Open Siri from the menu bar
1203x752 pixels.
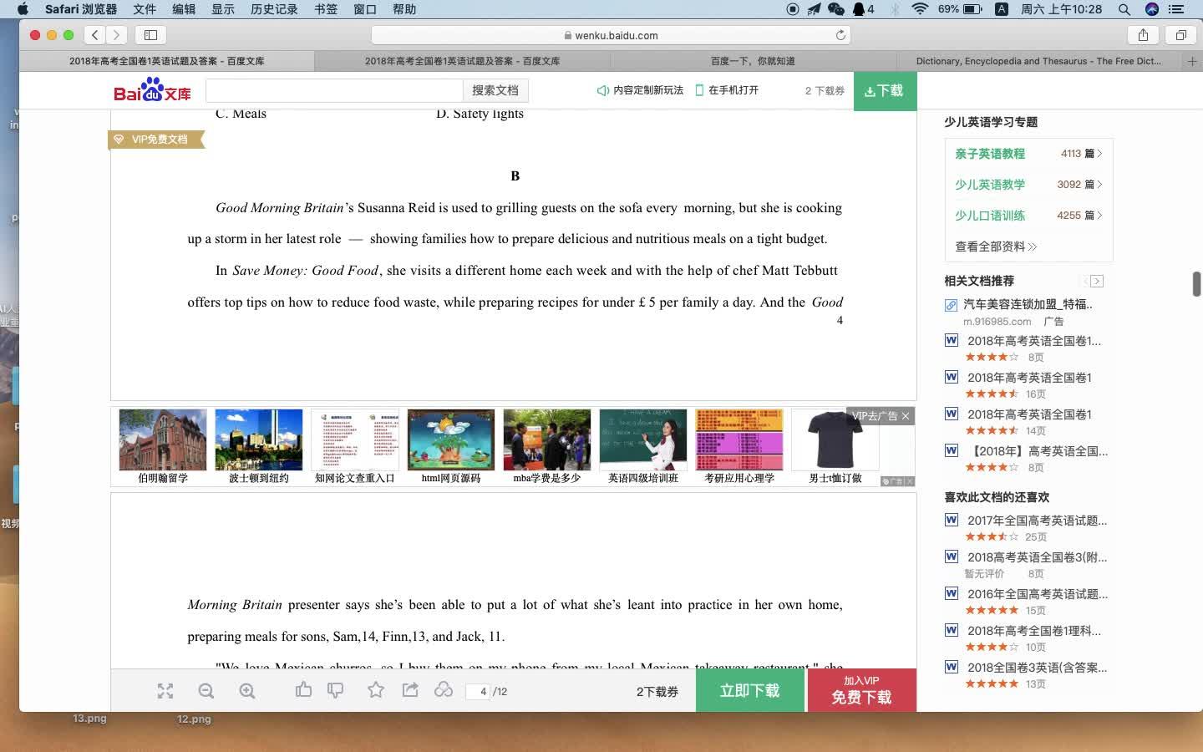point(1152,9)
